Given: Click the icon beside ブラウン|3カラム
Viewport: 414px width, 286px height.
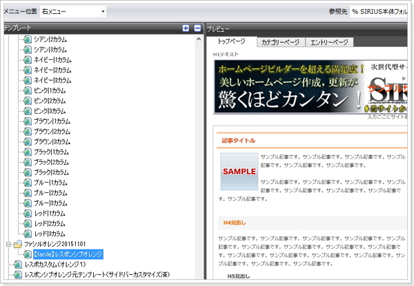Looking at the screenshot, I should coord(28,141).
